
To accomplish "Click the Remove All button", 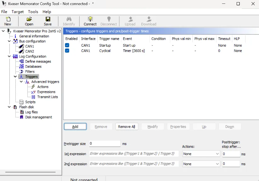I will point(127,127).
